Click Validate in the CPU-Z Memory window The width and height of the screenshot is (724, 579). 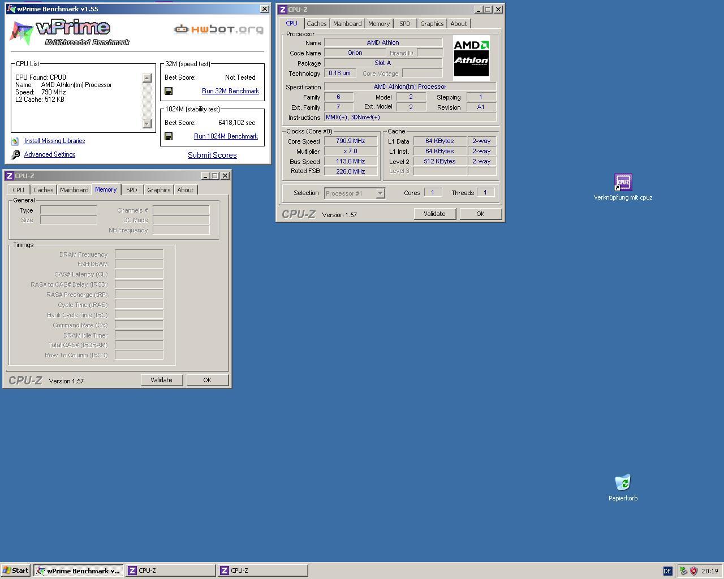161,380
